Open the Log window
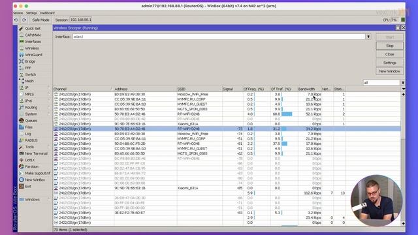 click(28, 134)
